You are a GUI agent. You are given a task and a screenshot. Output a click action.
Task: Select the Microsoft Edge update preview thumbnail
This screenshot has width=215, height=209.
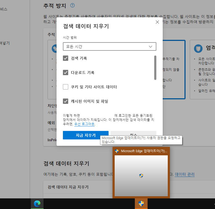(x=141, y=176)
